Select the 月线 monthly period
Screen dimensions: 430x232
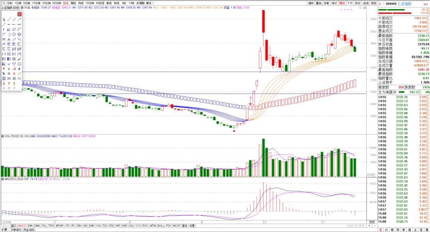pos(80,3)
